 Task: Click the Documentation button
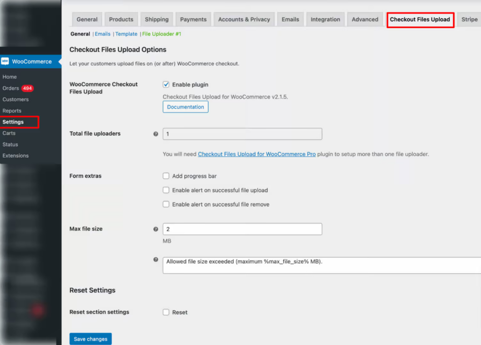coord(185,107)
